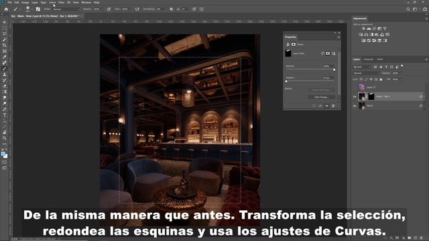
Task: Click the foreground color swatch
Action: point(3,154)
